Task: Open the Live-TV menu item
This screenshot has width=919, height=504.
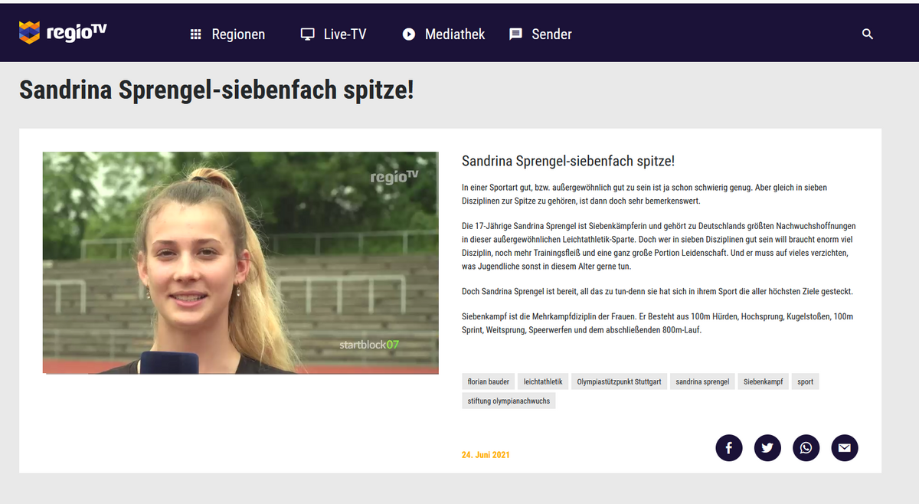Action: 345,34
